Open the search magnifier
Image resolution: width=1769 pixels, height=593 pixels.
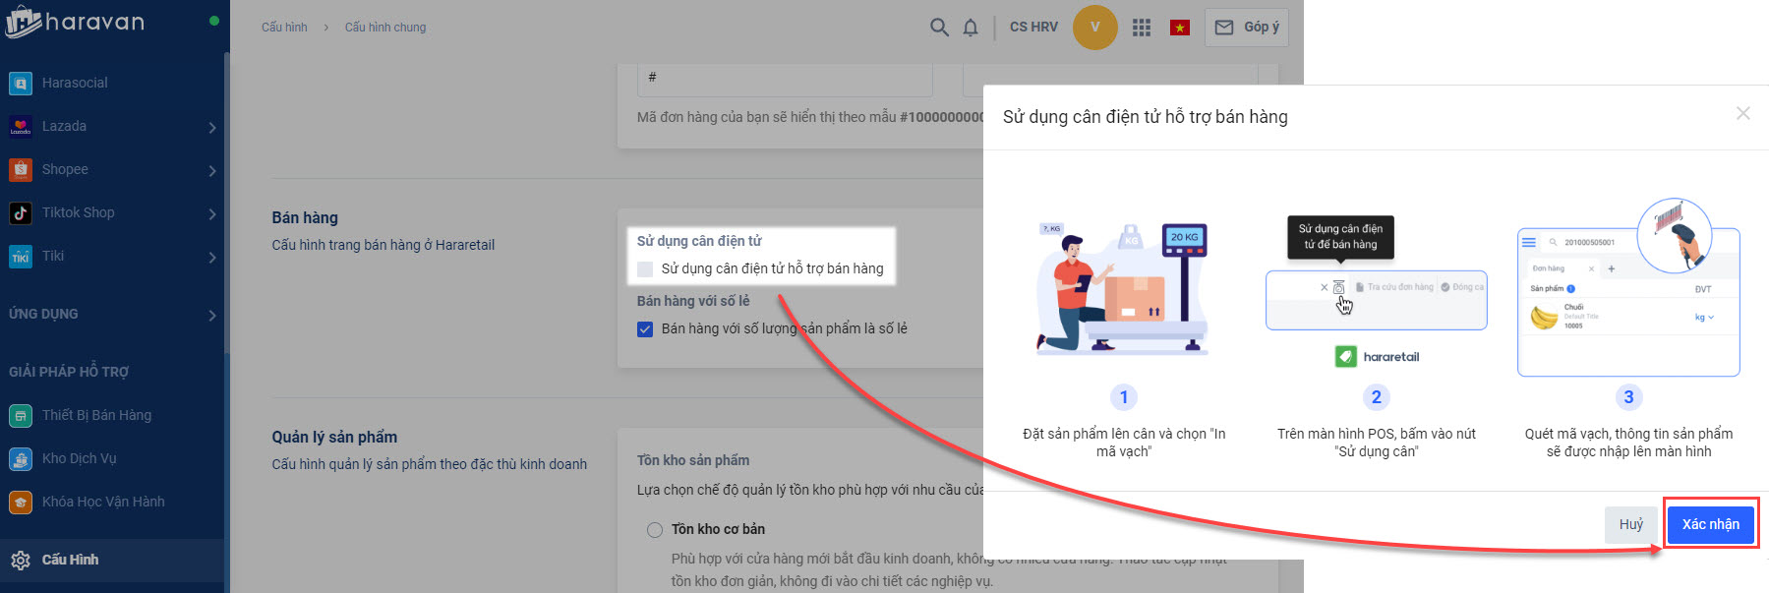[x=939, y=28]
